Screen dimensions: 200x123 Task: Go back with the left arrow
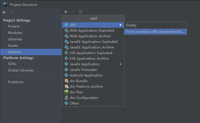coord(5,12)
